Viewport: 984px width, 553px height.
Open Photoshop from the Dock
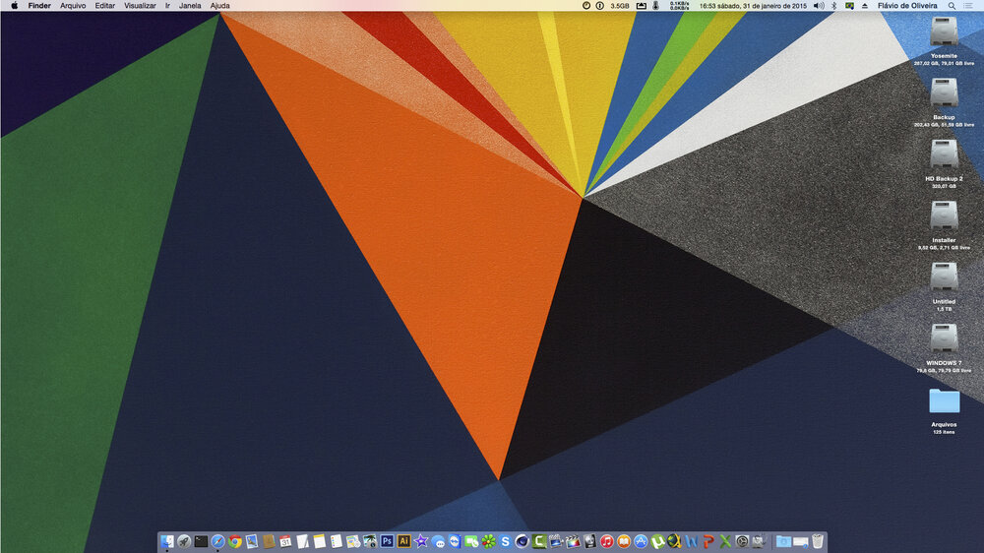387,541
